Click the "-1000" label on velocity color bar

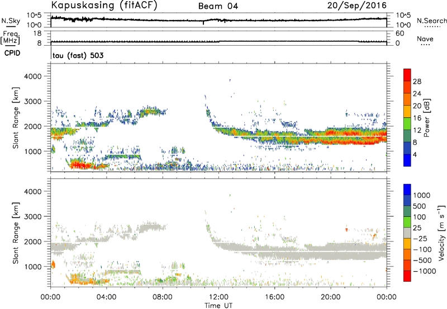425,271
